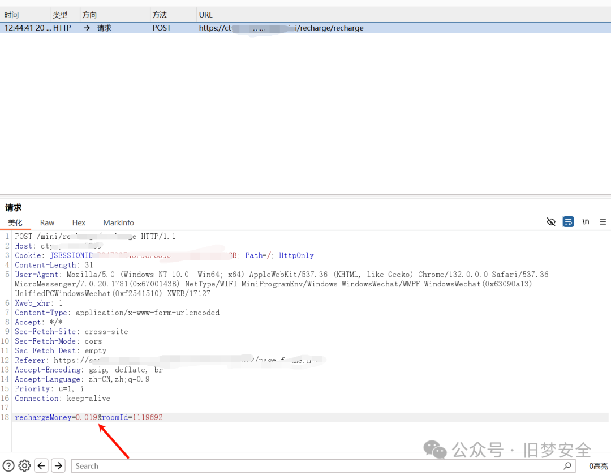The image size is (611, 475).
Task: Click the Sec-Fetch-Dest header line
Action: (61, 350)
